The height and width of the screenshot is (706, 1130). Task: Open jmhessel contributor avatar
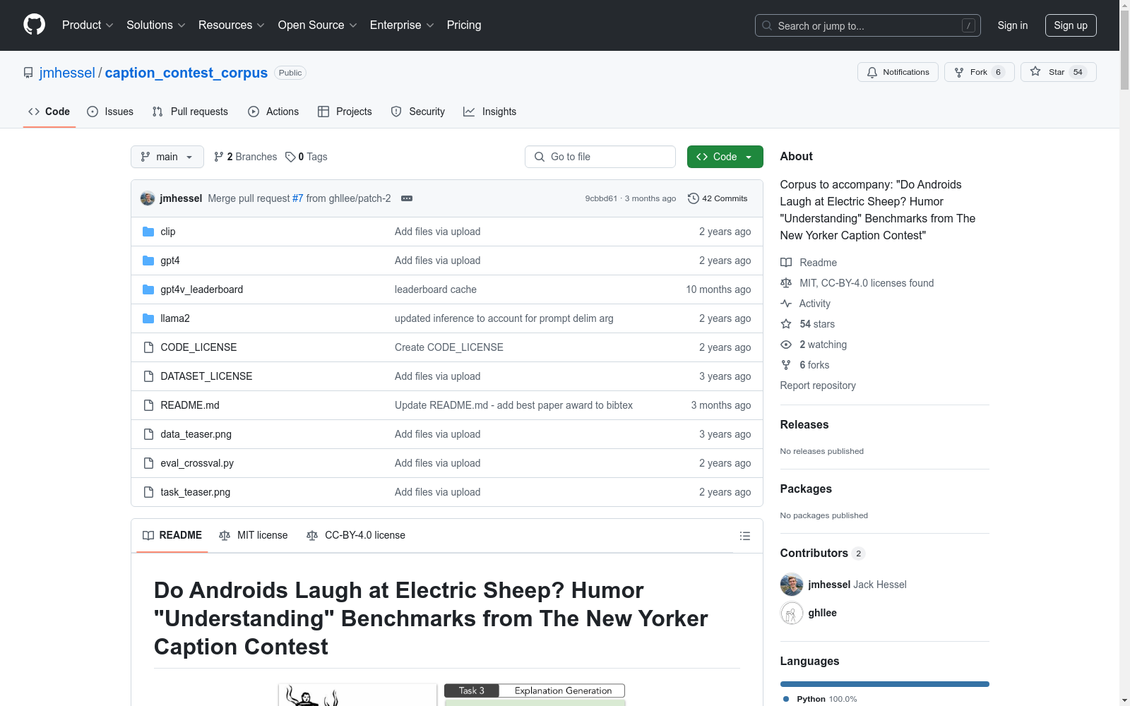pyautogui.click(x=792, y=585)
